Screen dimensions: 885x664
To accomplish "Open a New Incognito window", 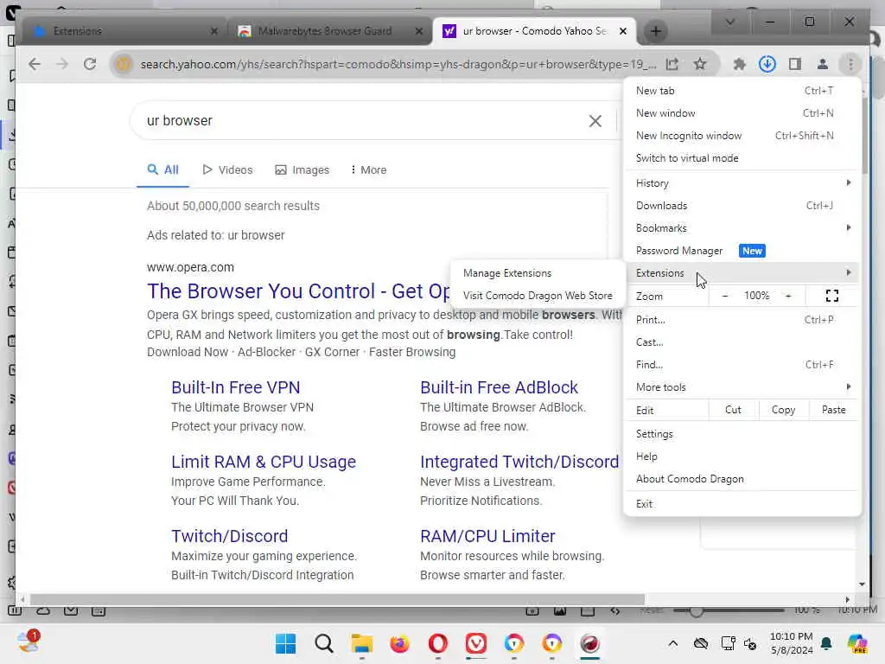I will click(742, 136).
